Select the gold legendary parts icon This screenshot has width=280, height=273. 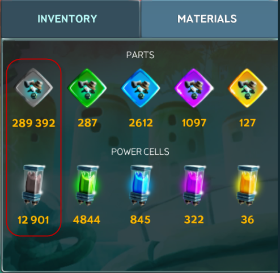(247, 88)
